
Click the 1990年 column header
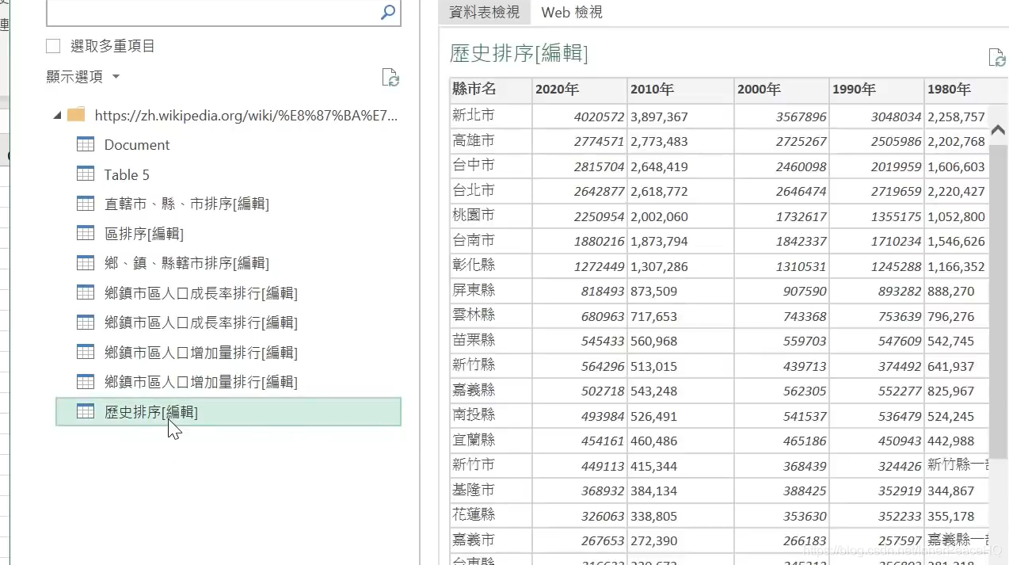tap(877, 90)
